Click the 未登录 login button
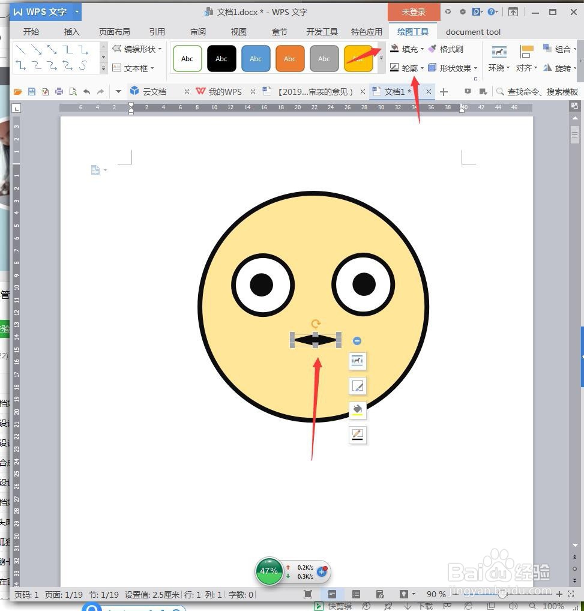584x611 pixels. pyautogui.click(x=414, y=12)
